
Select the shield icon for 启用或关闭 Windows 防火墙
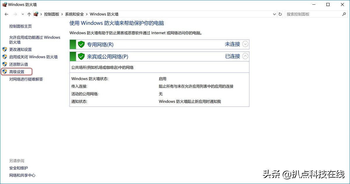click(x=5, y=57)
